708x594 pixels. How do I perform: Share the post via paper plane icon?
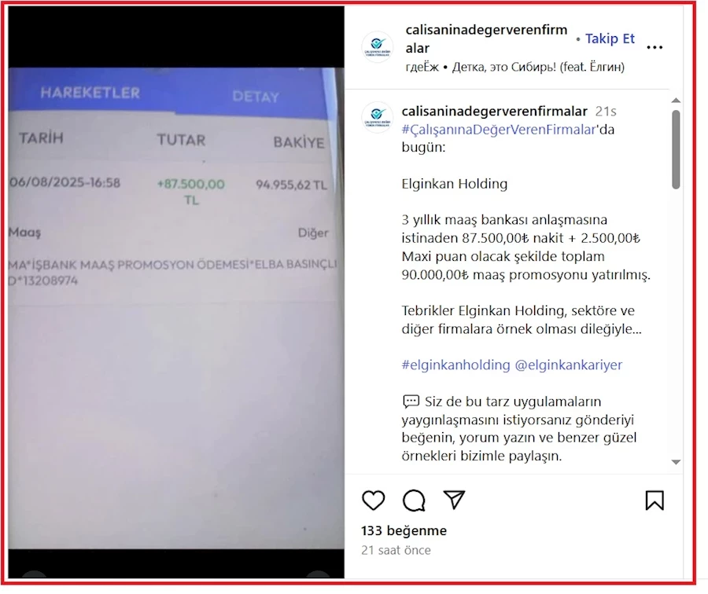pyautogui.click(x=454, y=500)
